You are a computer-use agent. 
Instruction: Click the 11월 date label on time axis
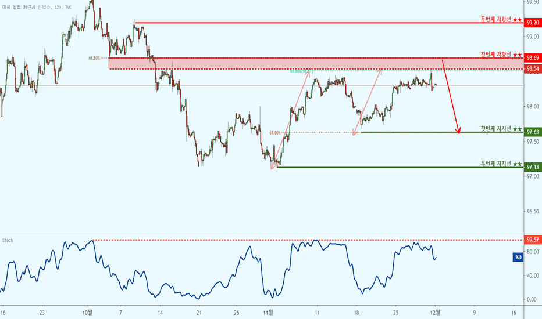pyautogui.click(x=268, y=313)
